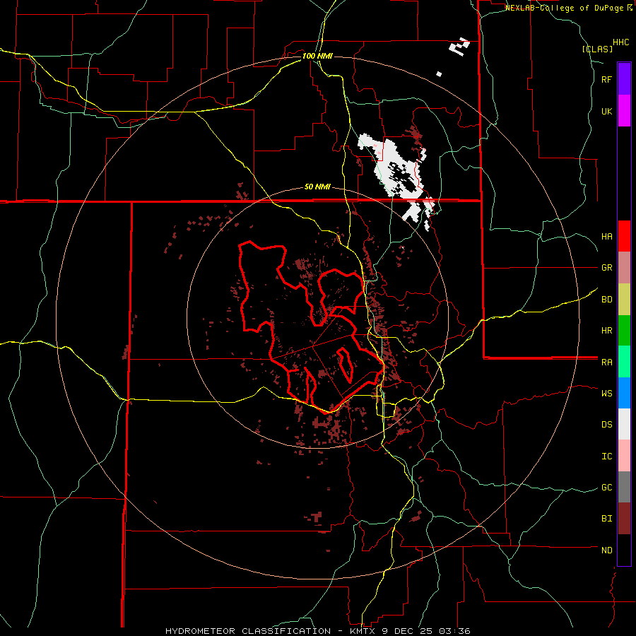The height and width of the screenshot is (636, 636).
Task: Click the magenta UK legend swatch
Action: [624, 111]
